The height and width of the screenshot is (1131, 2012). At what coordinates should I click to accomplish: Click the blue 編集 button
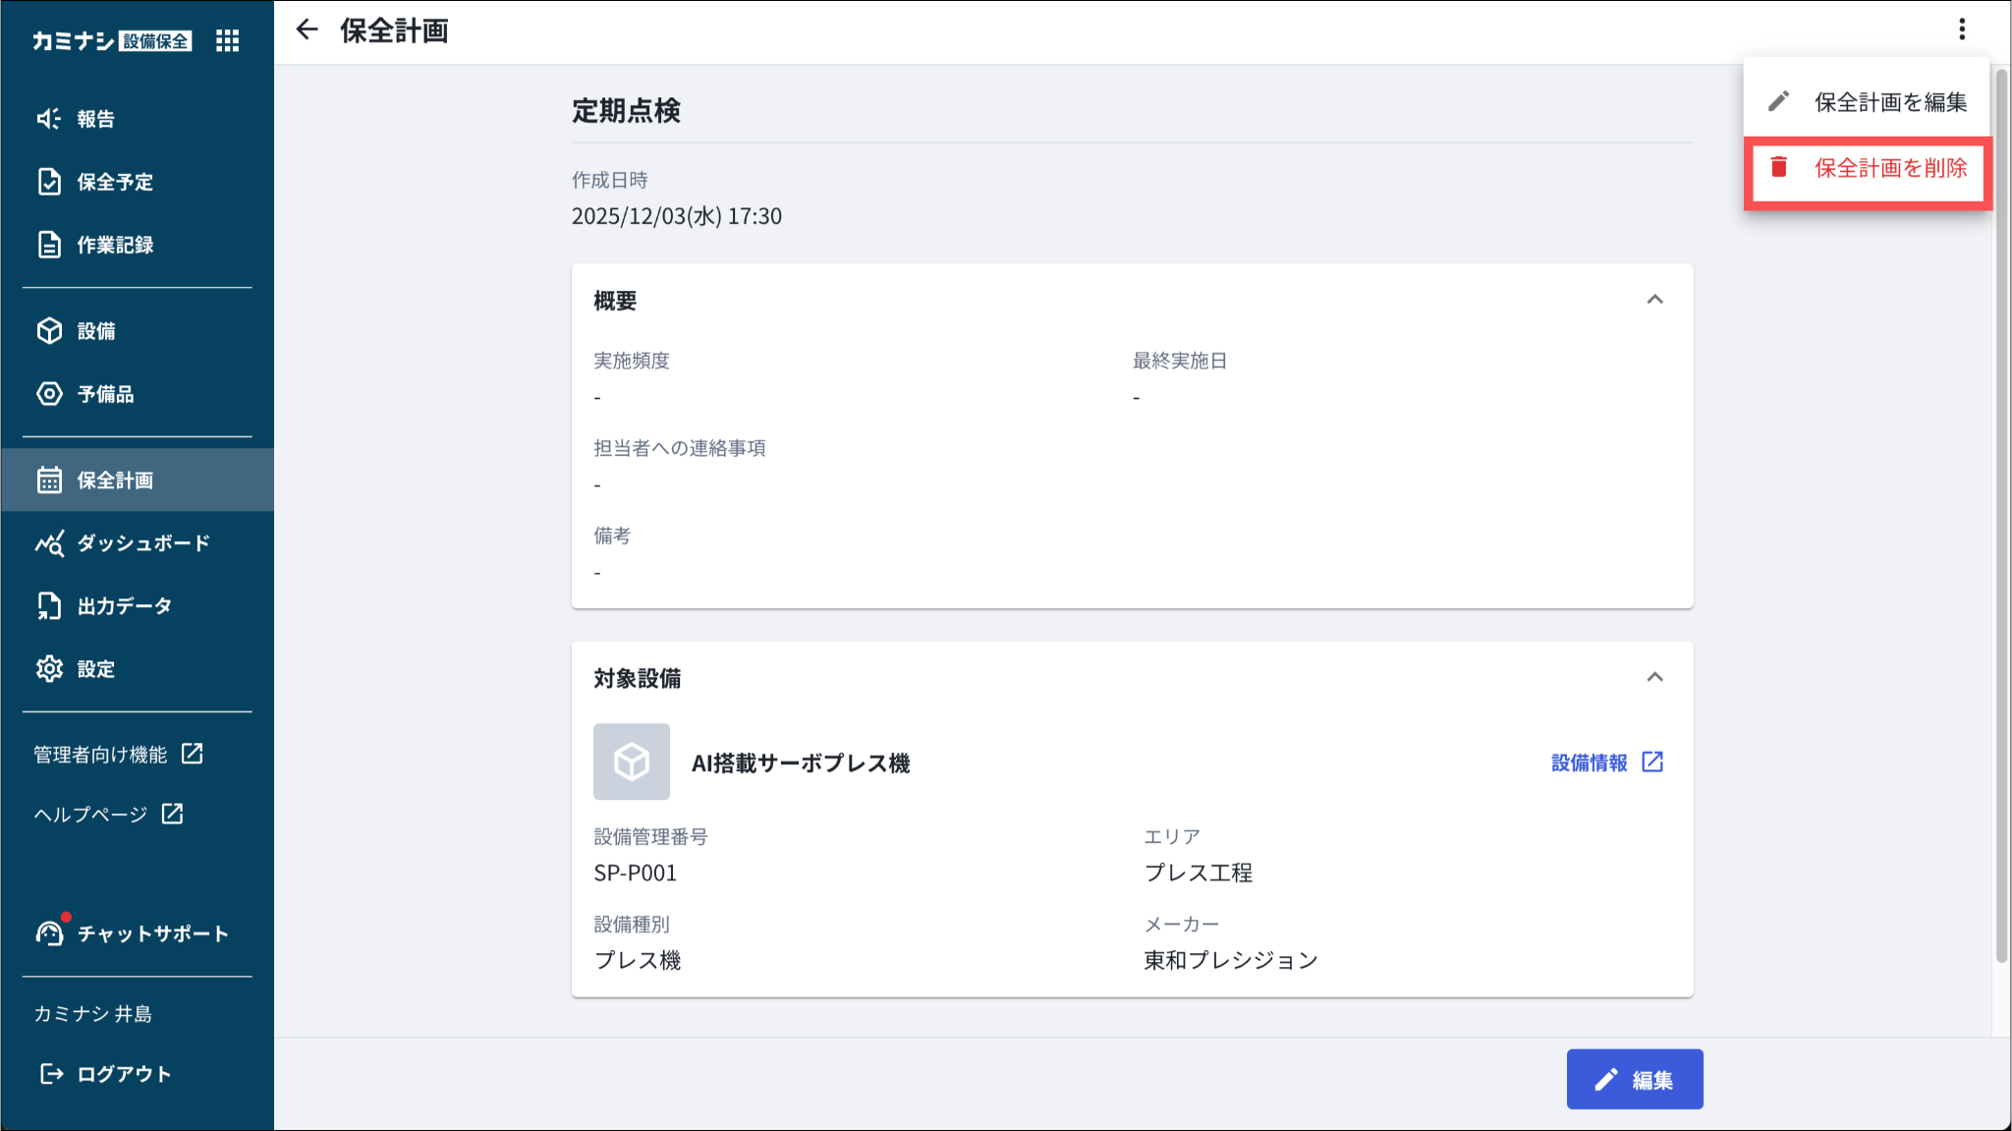[1634, 1080]
